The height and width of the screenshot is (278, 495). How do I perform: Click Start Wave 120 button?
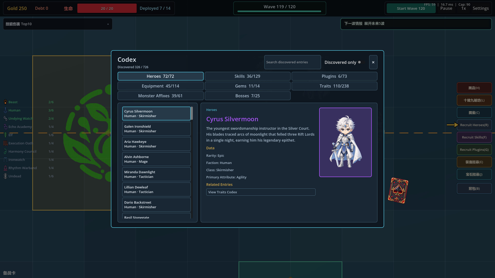click(411, 8)
